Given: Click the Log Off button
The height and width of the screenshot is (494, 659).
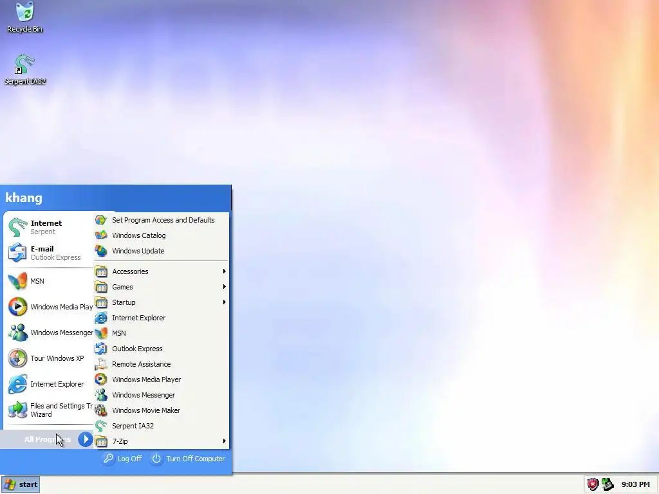Looking at the screenshot, I should pyautogui.click(x=122, y=459).
